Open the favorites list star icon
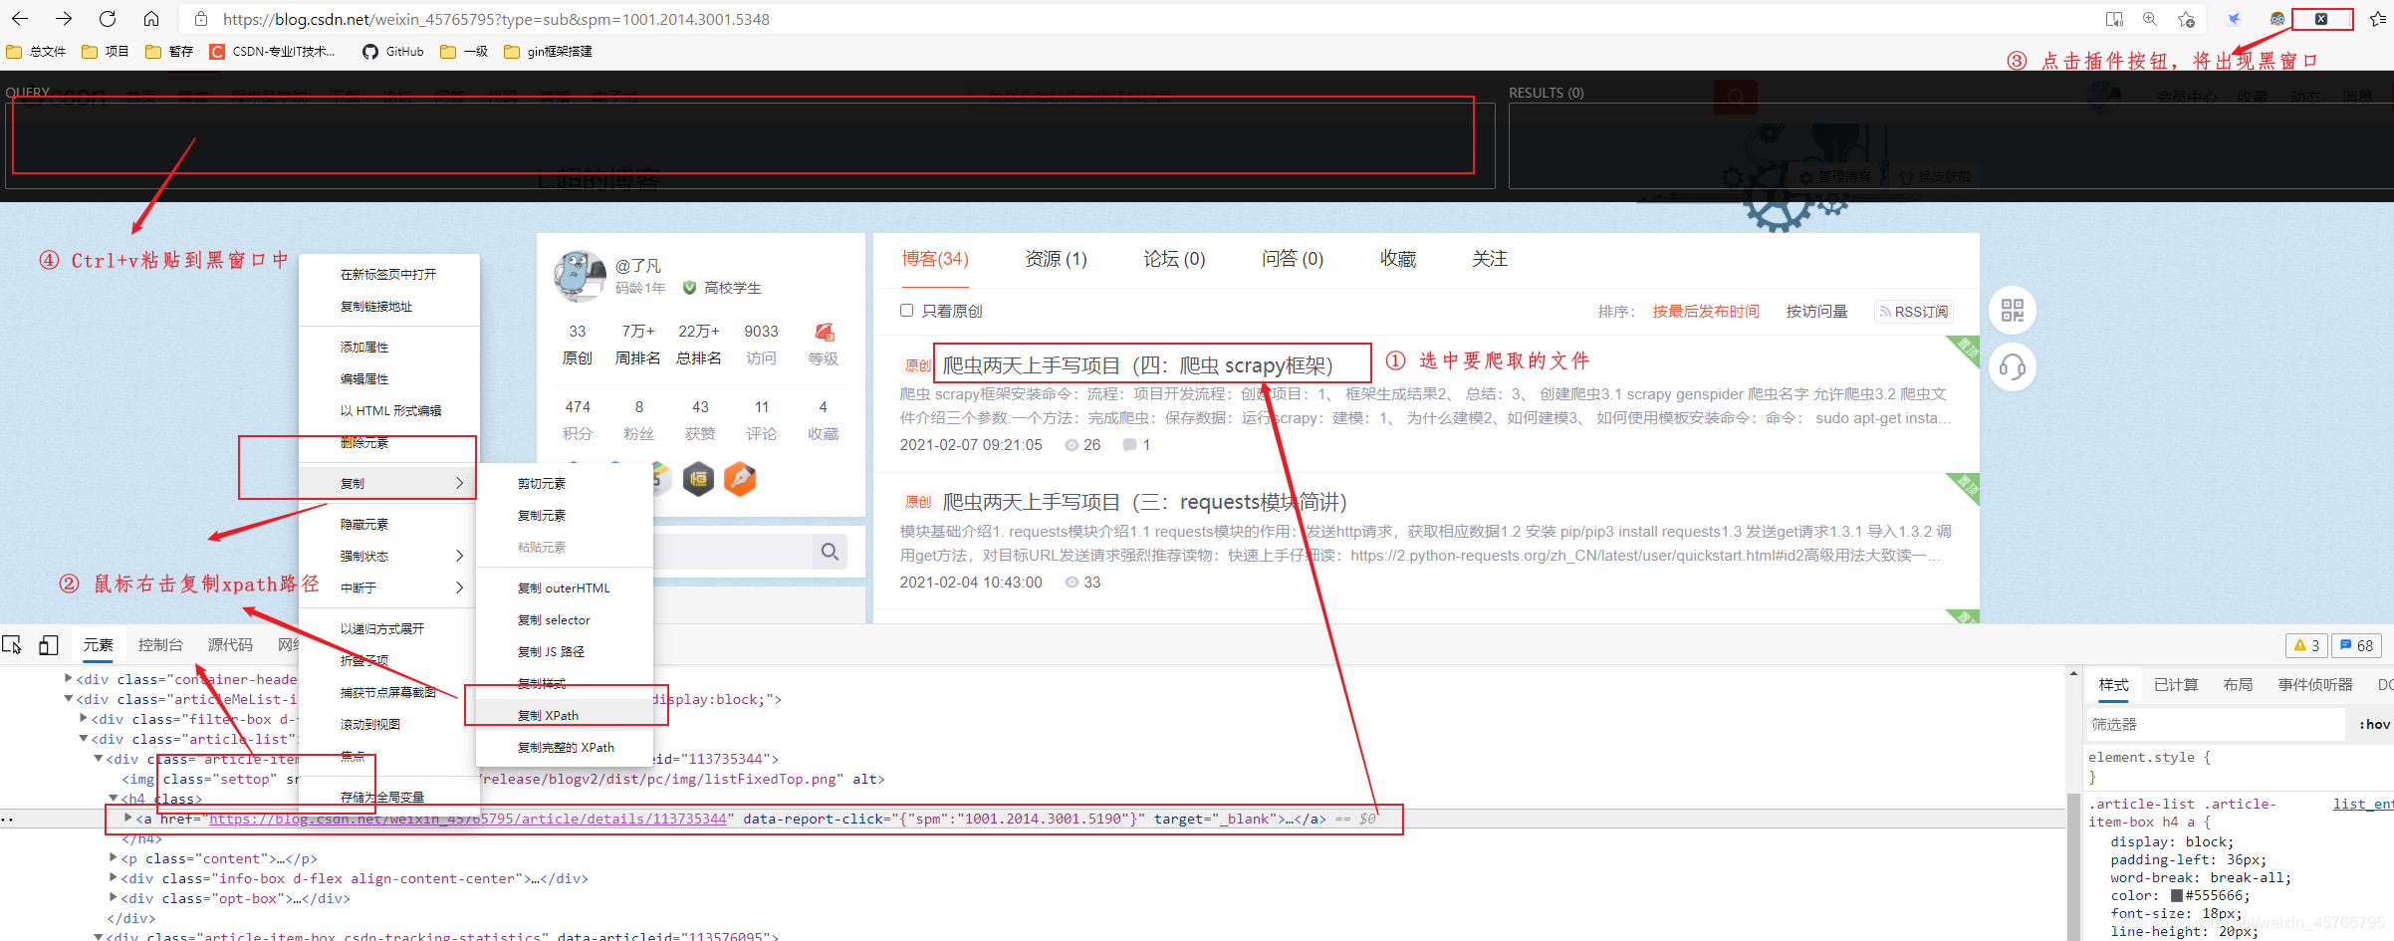Viewport: 2394px width, 941px height. pyautogui.click(x=2377, y=19)
